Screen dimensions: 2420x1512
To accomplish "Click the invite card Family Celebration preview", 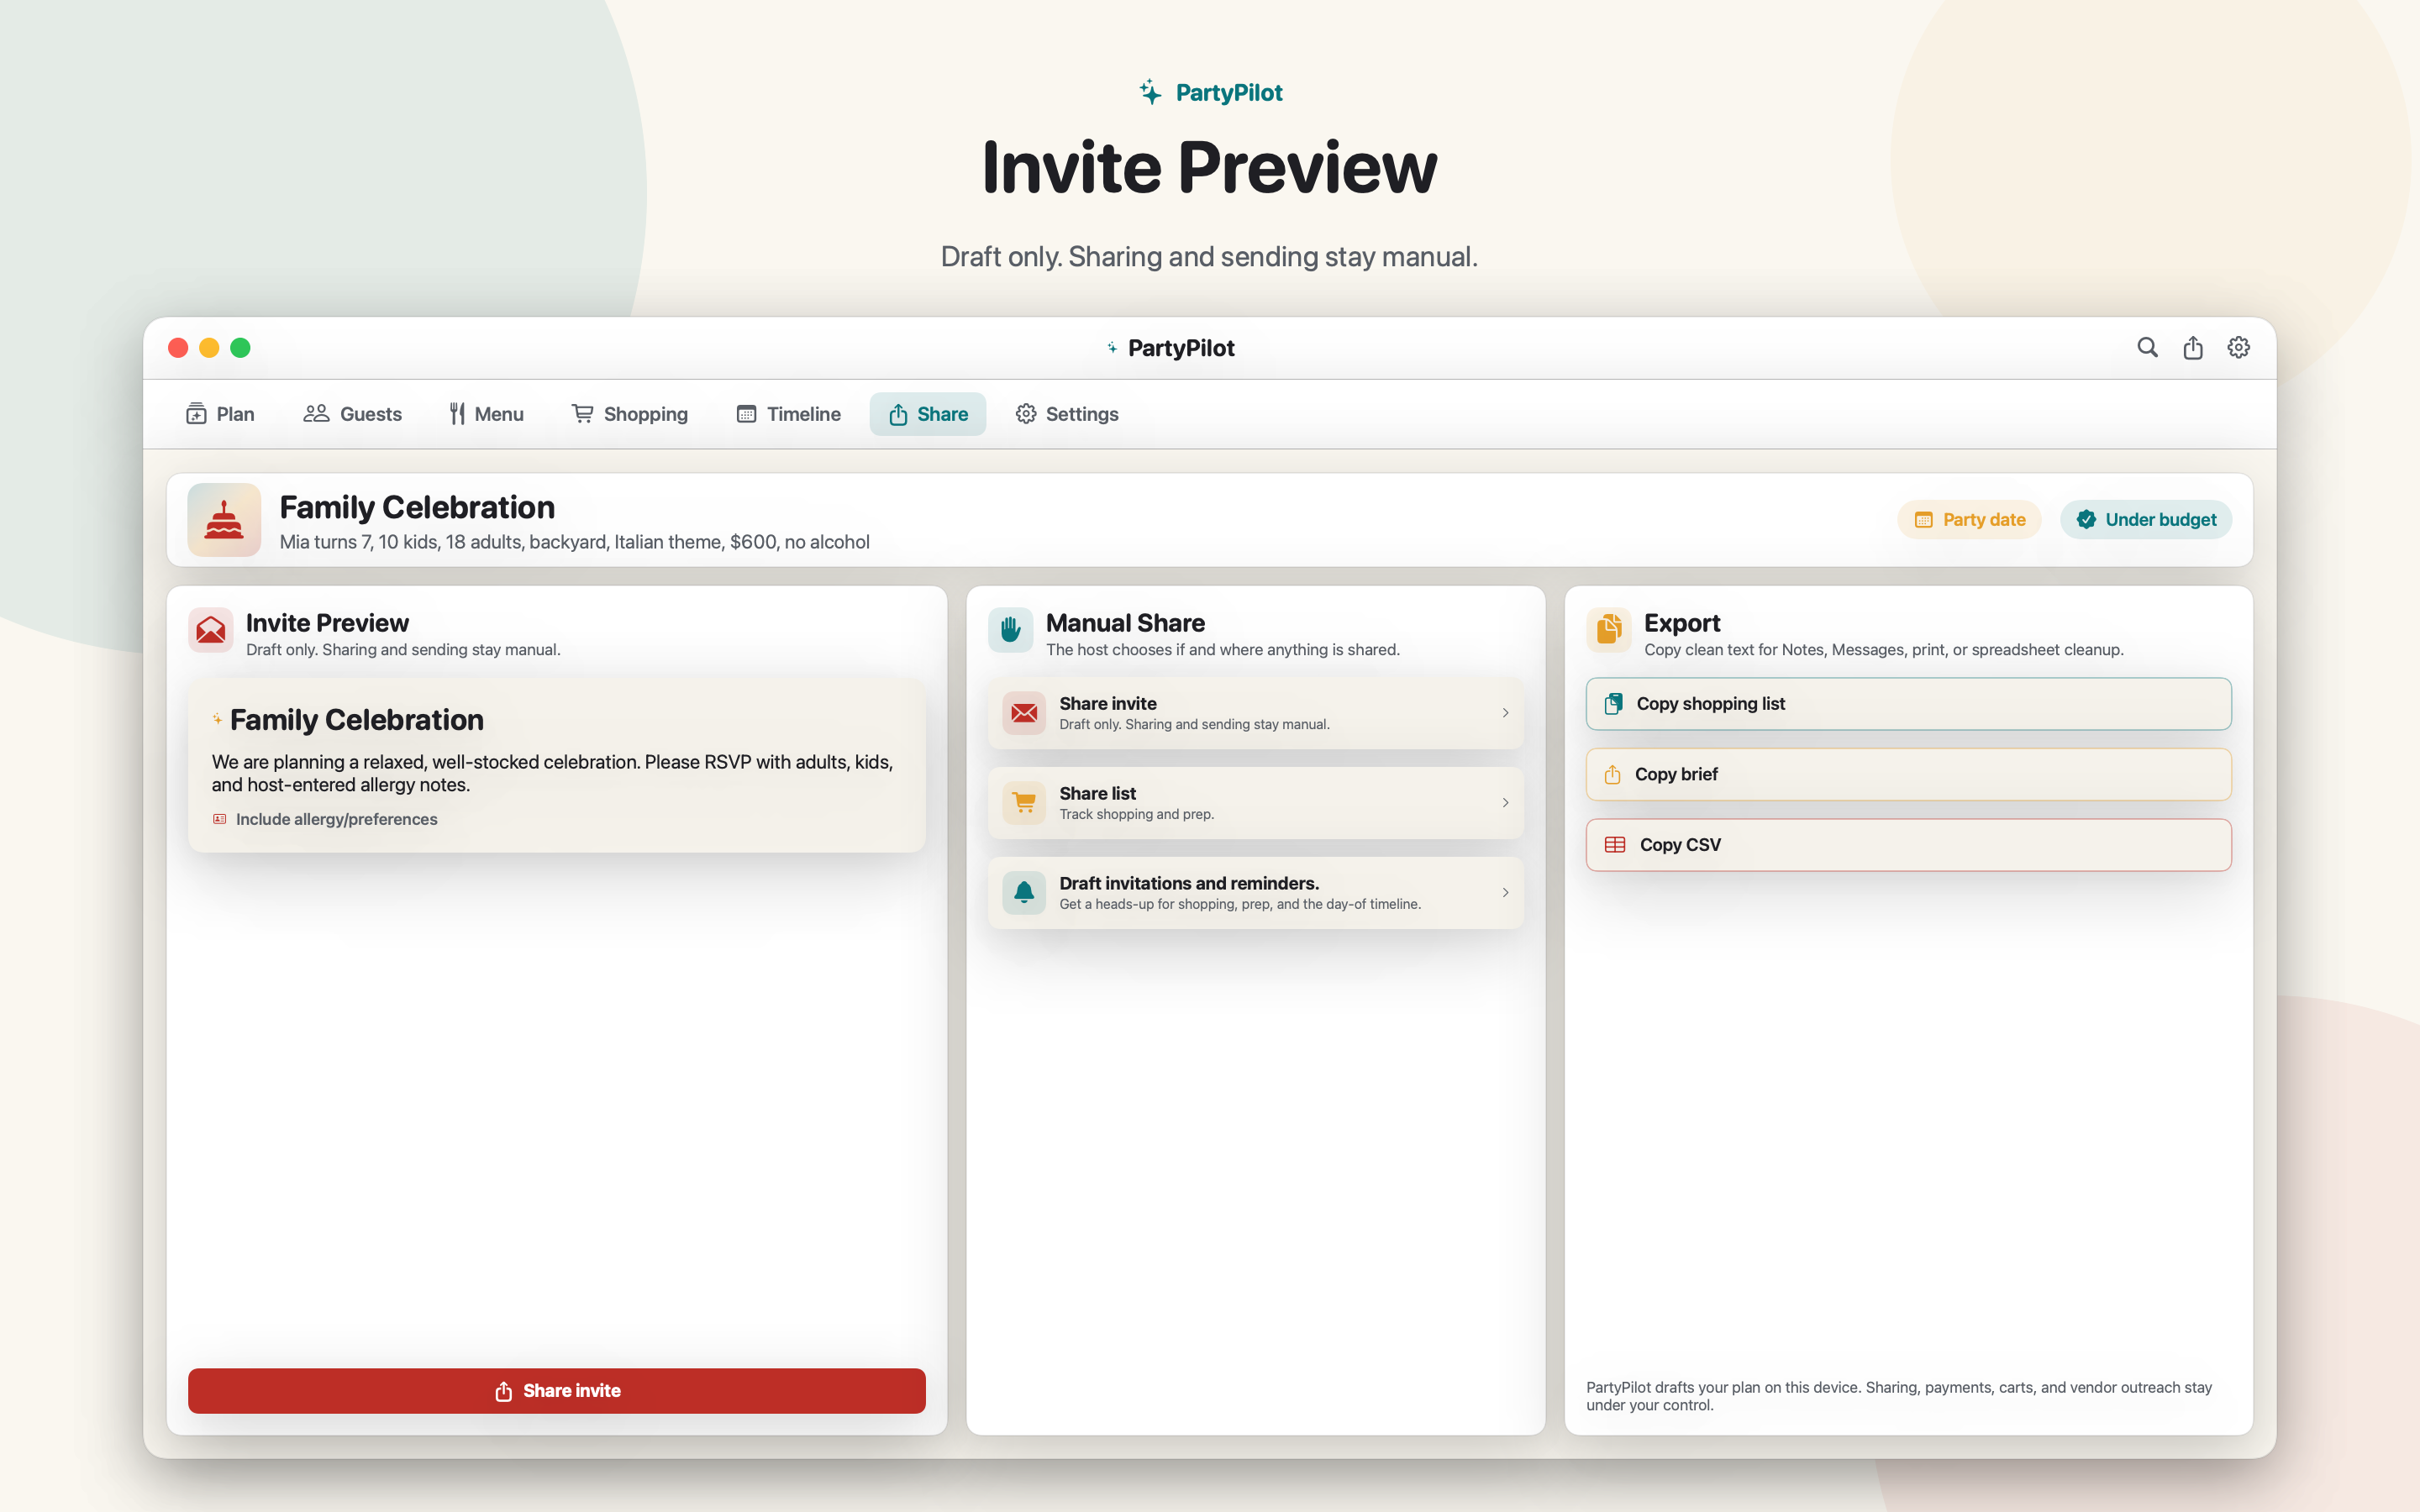I will 557,766.
